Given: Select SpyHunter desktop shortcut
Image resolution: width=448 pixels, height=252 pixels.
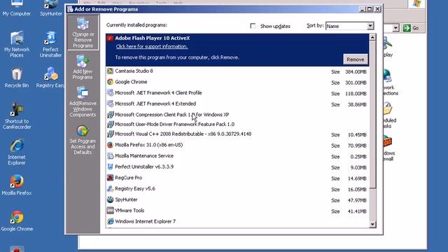Looking at the screenshot, I should pos(51,8).
